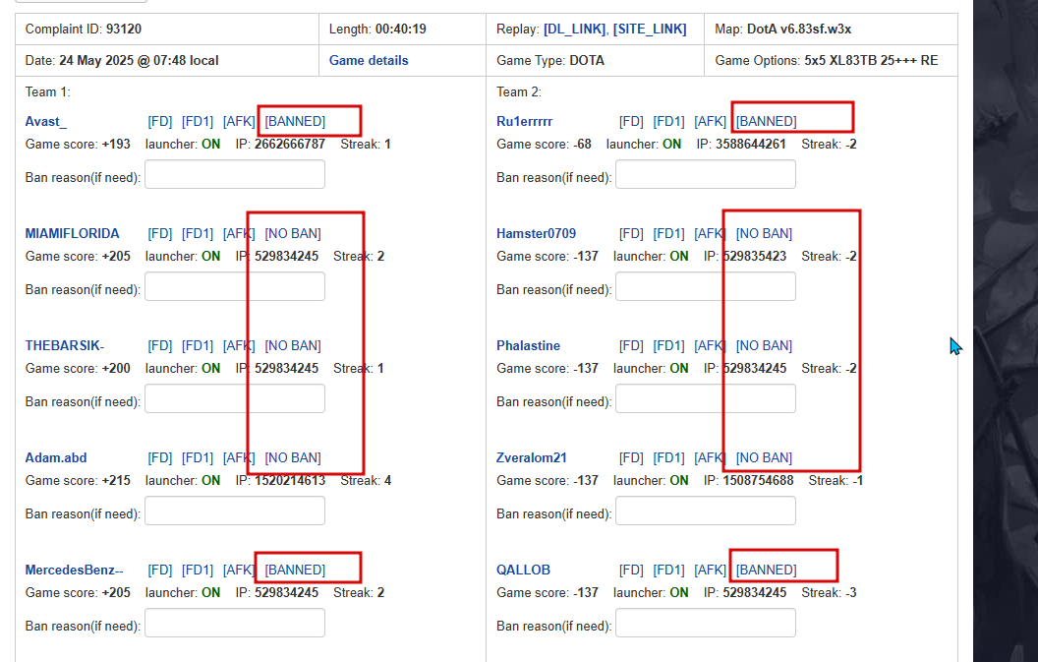
Task: Click [AFK] next to Zveralom21
Action: click(711, 457)
